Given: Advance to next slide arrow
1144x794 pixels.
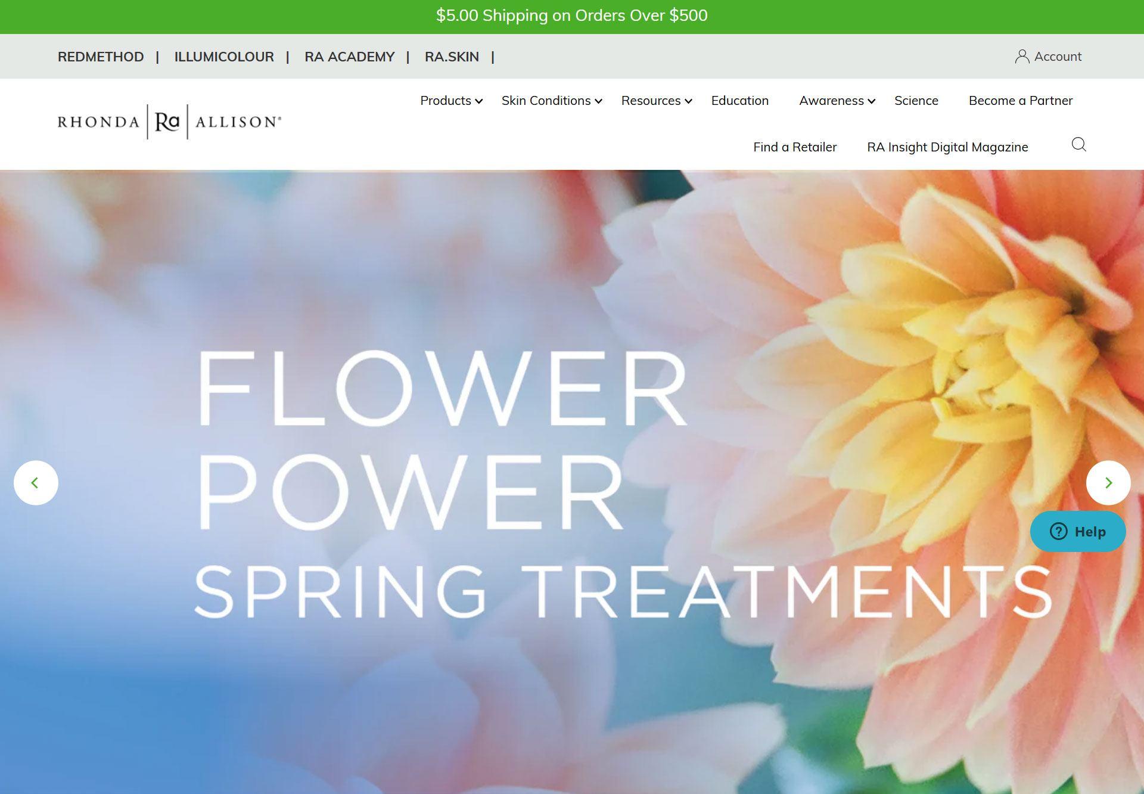Looking at the screenshot, I should click(x=1108, y=483).
